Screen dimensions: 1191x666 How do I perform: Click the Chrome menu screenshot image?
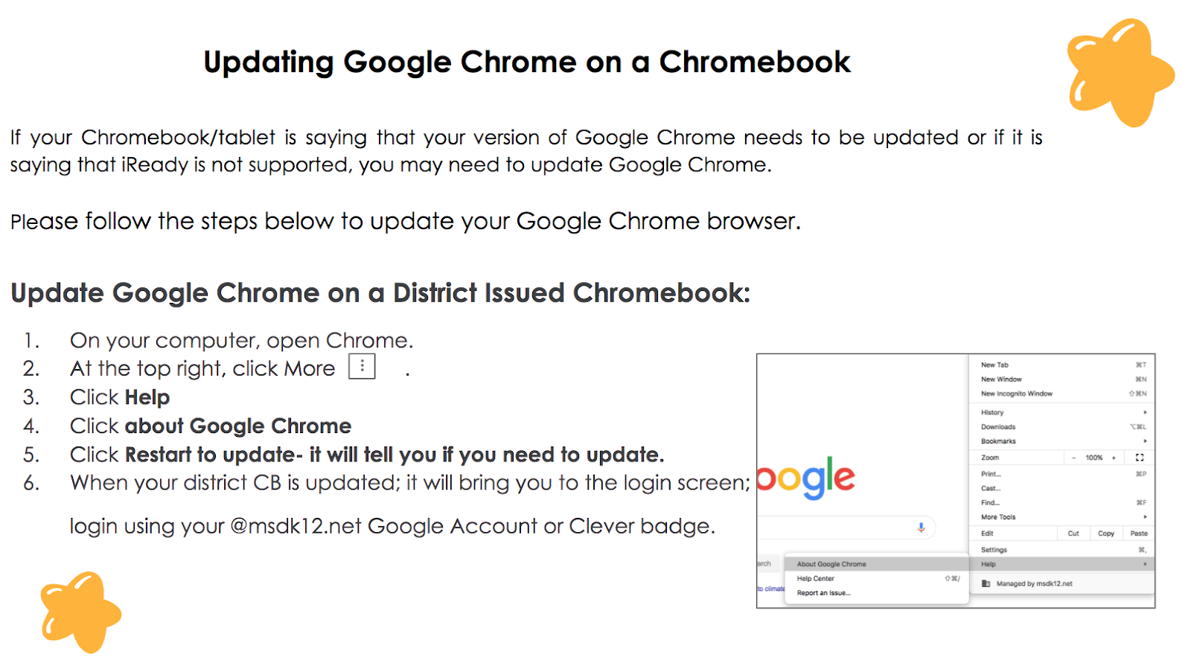(956, 481)
